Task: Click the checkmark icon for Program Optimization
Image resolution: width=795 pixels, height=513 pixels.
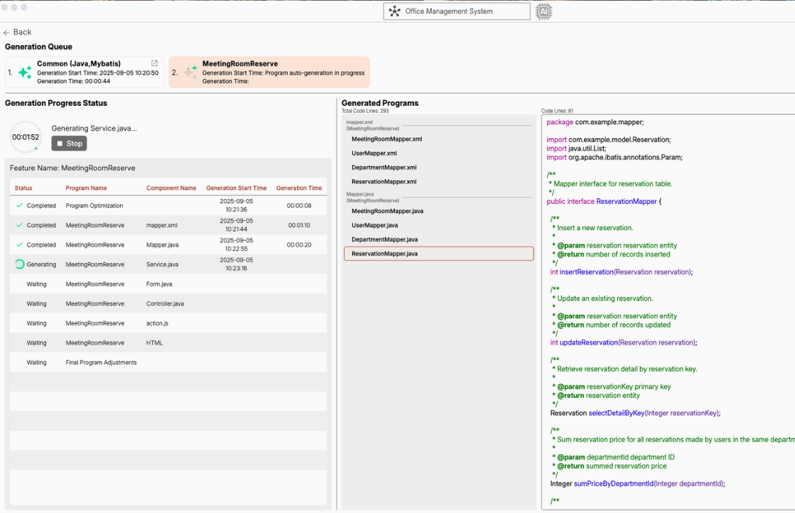Action: point(20,206)
